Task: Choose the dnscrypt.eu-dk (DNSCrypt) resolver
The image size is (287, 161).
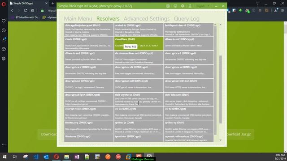Action: click(x=139, y=72)
